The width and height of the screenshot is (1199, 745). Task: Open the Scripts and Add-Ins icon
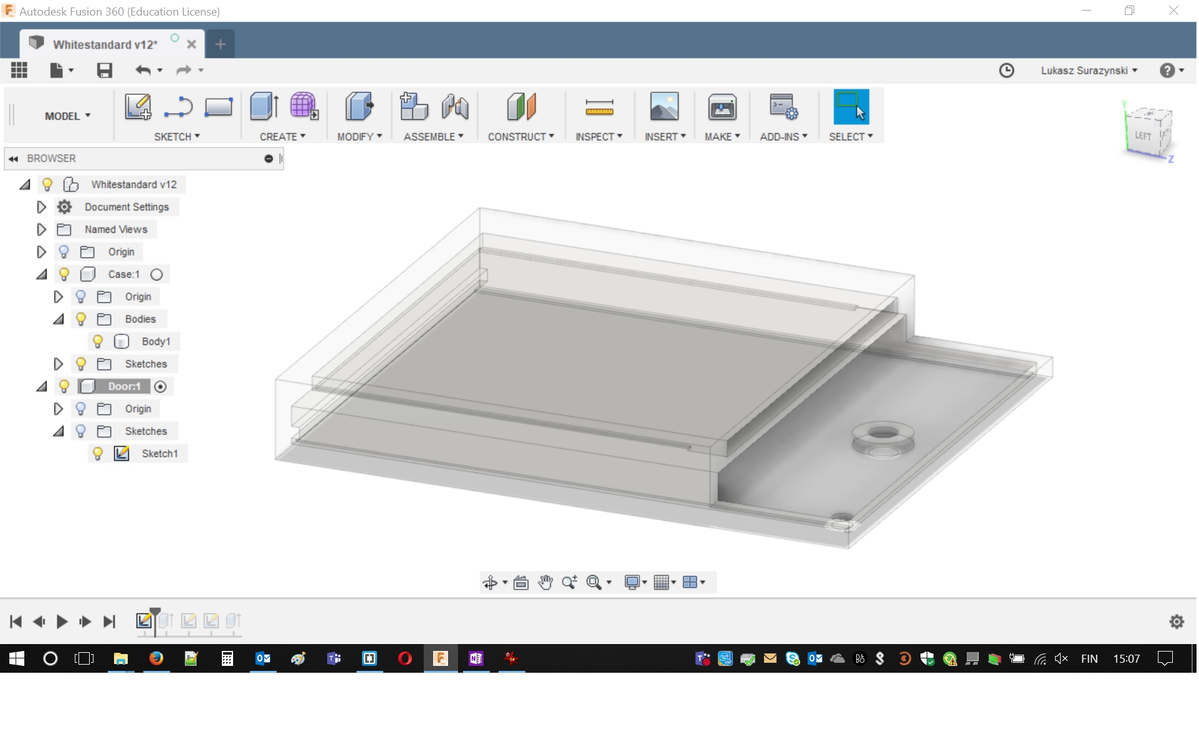[x=784, y=107]
